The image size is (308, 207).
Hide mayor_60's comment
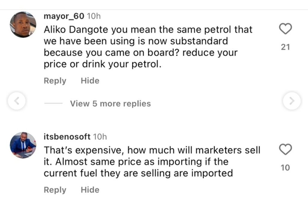point(90,81)
